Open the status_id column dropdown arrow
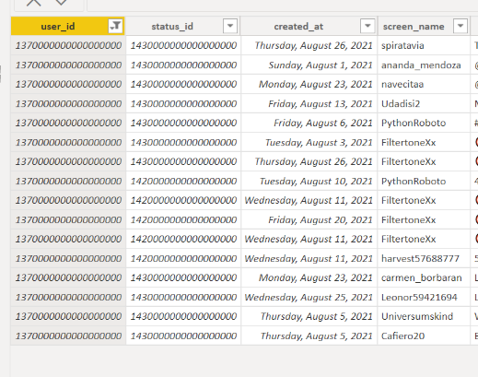478x377 pixels. click(230, 26)
